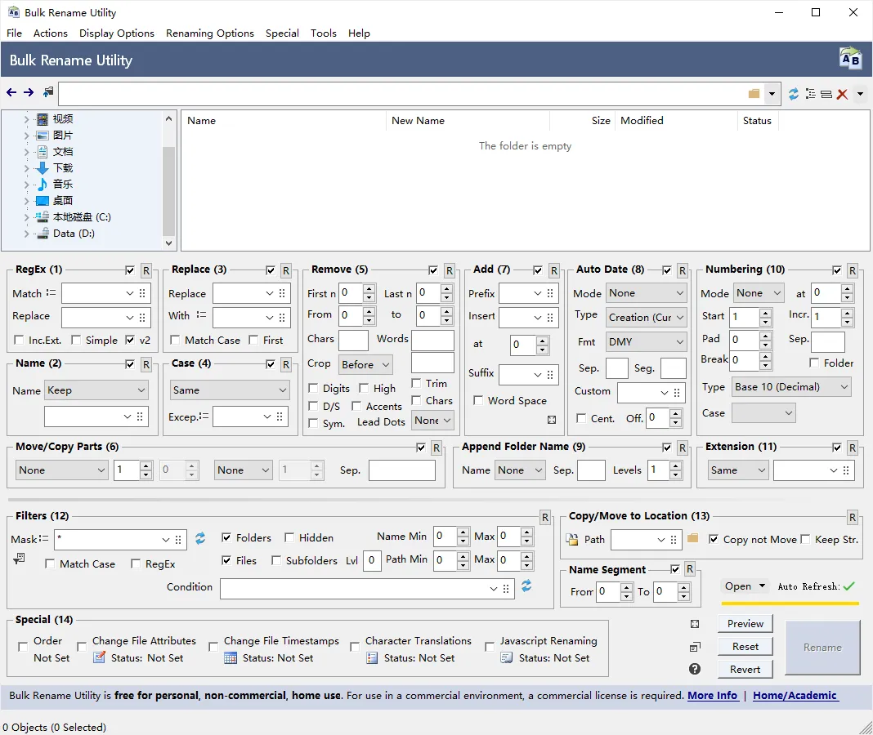Open the Extension dropdown showing Same
The height and width of the screenshot is (735, 873).
click(x=738, y=470)
